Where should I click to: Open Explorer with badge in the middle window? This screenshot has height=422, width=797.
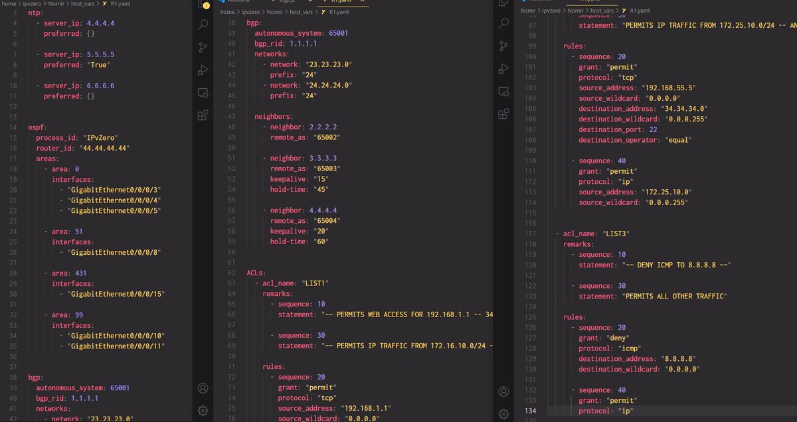(204, 5)
